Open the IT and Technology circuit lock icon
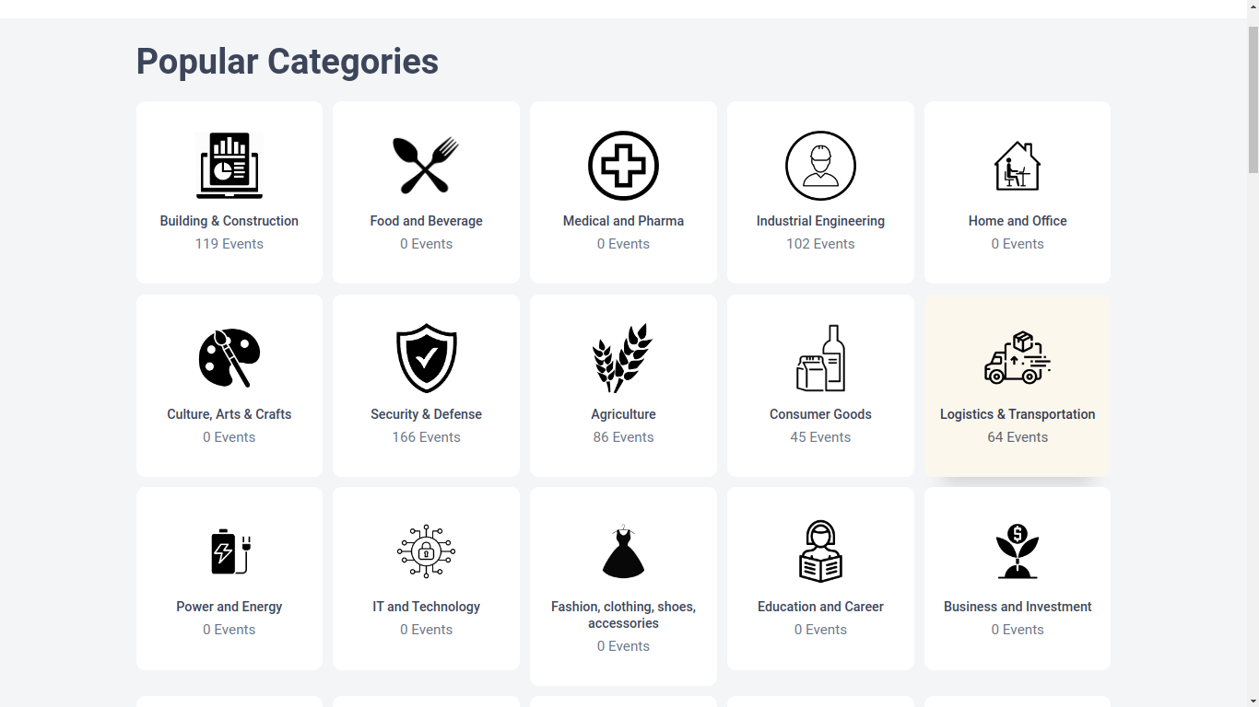 pyautogui.click(x=426, y=551)
